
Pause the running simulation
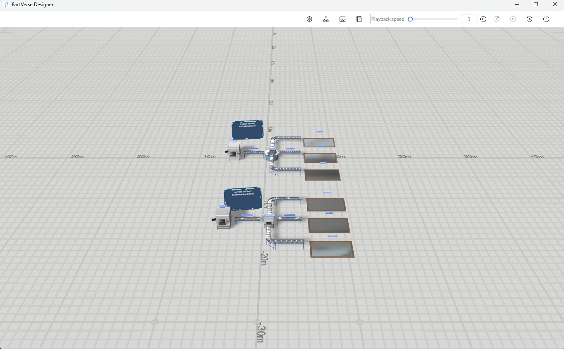(483, 19)
